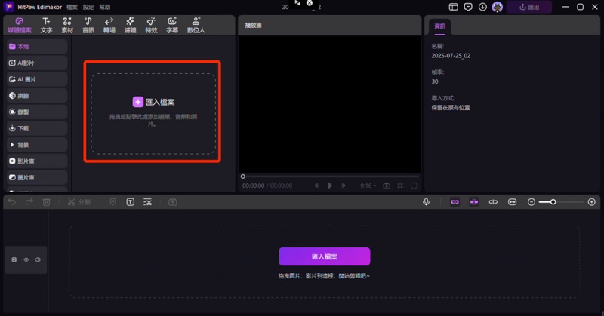Toggle track audio mute icon

click(38, 259)
